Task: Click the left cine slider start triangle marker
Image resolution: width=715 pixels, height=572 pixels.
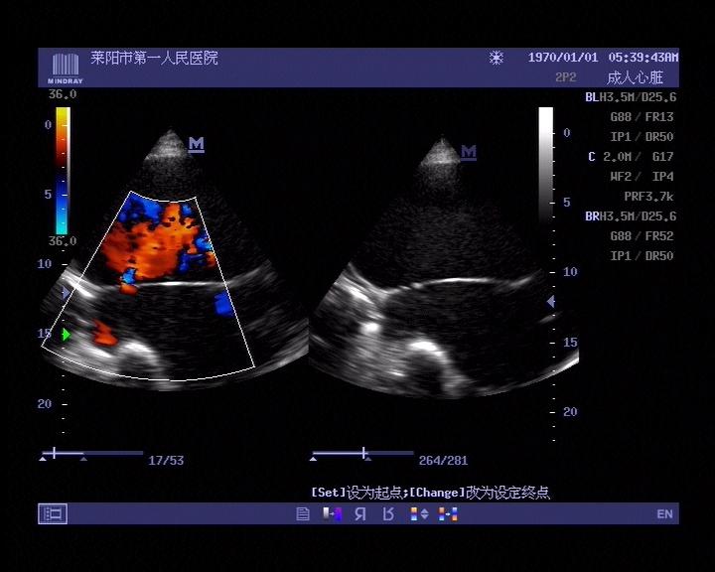Action: pos(43,460)
